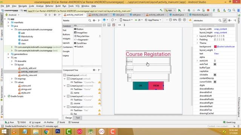Open the app run configuration dropdown
This screenshot has height=135, width=241.
pos(170,10)
